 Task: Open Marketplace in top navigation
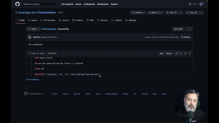coord(103,4)
